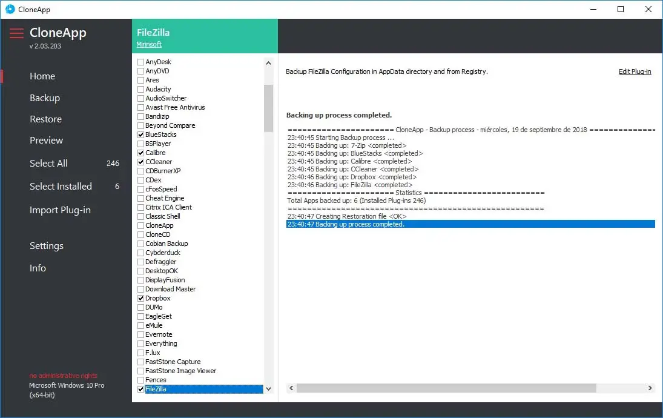This screenshot has width=663, height=418.
Task: Enable the eMule checkbox
Action: [141, 326]
